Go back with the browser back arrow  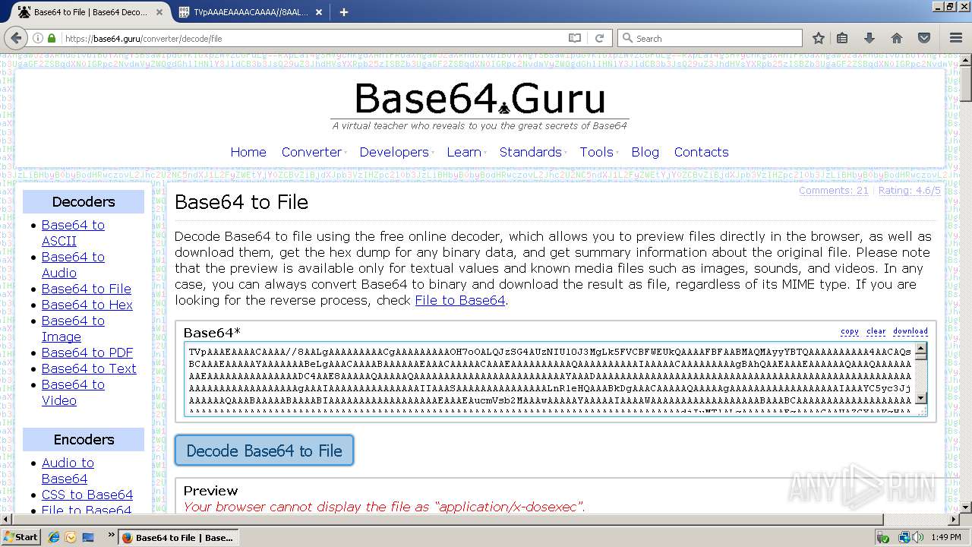15,38
